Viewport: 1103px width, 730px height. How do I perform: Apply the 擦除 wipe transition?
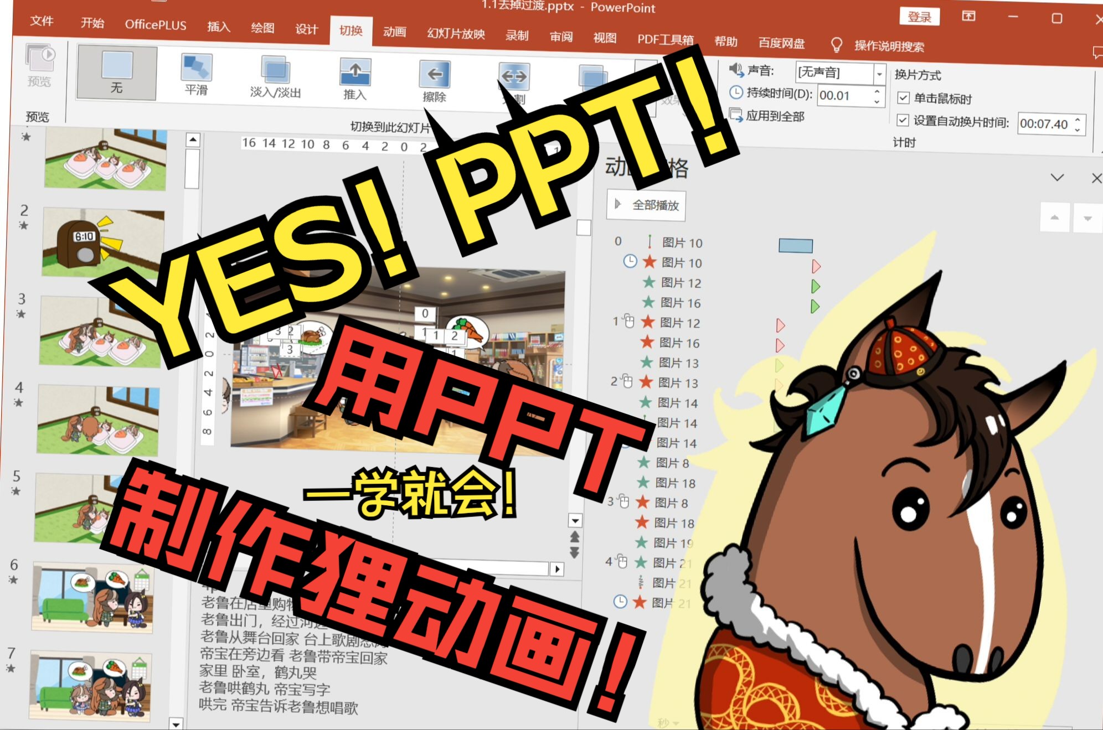pyautogui.click(x=434, y=82)
